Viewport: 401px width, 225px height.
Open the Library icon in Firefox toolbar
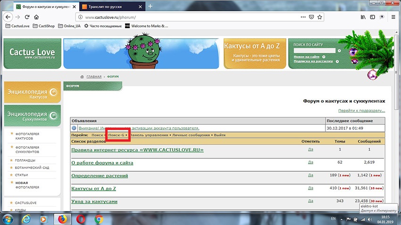pyautogui.click(x=363, y=17)
